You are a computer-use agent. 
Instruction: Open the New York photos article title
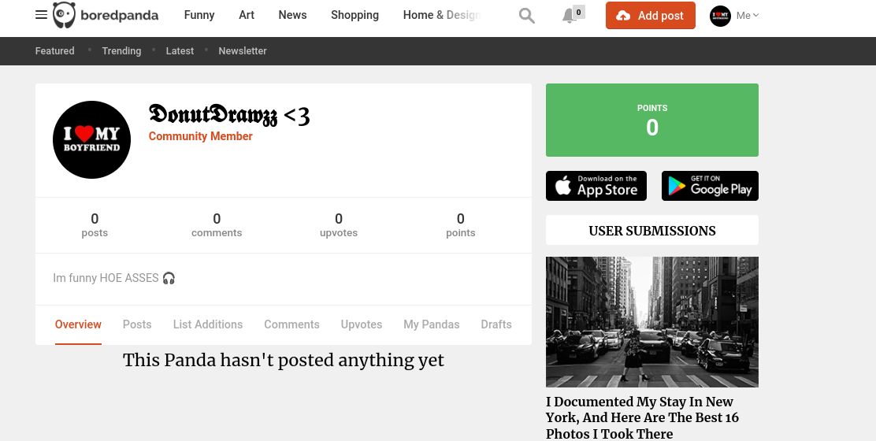642,417
